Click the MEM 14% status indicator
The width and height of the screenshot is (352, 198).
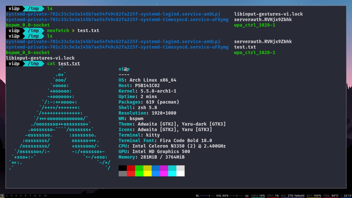258,196
